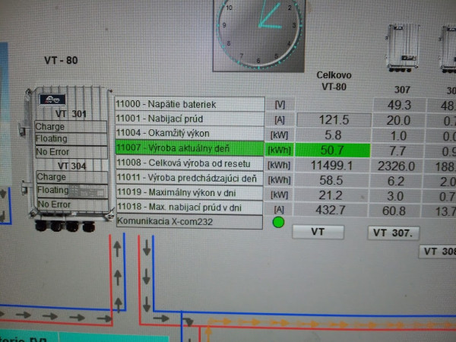The image size is (456, 342).
Task: Click the green 50.7 kWh value
Action: (333, 150)
